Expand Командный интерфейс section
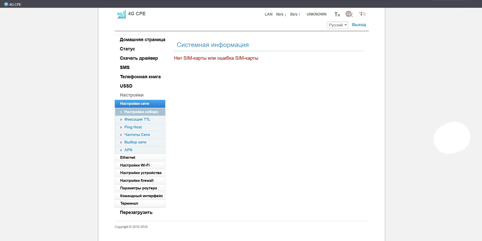 click(140, 196)
